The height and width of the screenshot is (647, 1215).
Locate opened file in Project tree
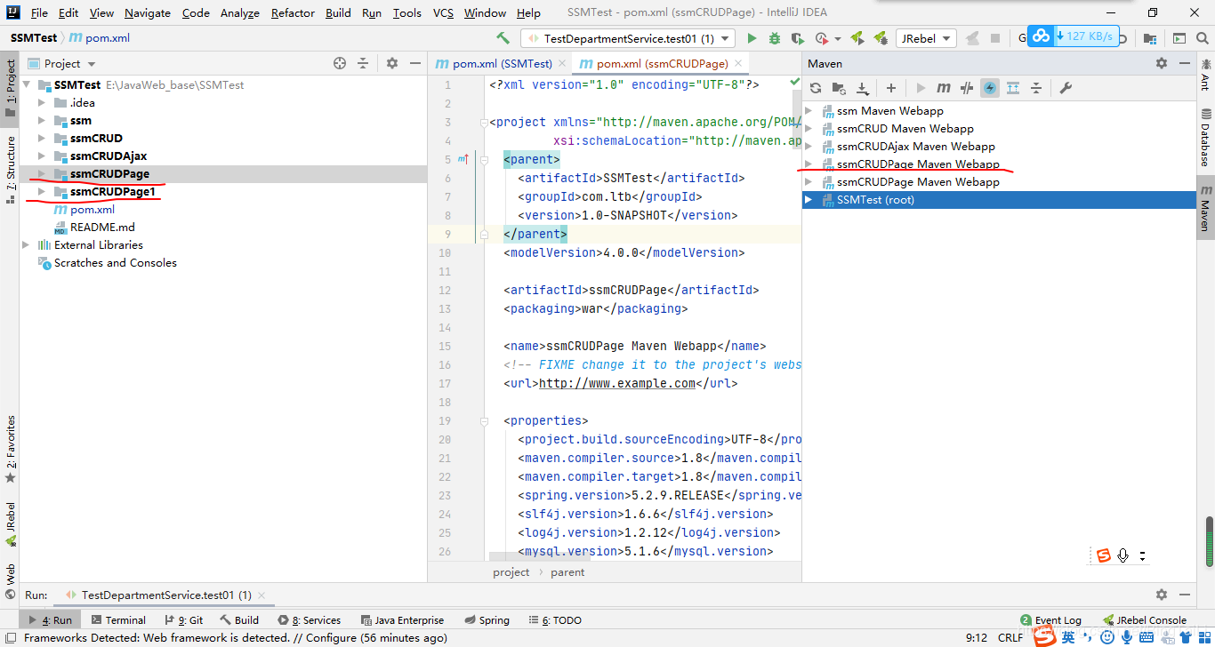[340, 63]
